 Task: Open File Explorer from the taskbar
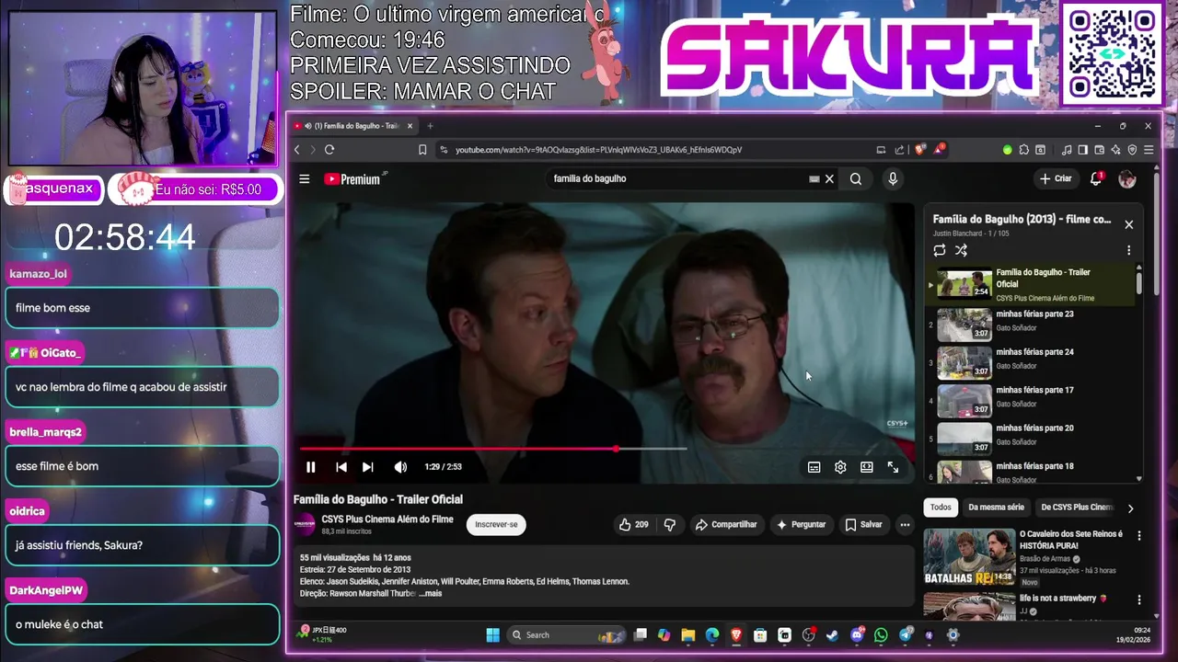pos(687,634)
